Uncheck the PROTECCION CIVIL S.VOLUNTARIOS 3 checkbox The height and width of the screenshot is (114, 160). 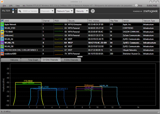point(2,50)
